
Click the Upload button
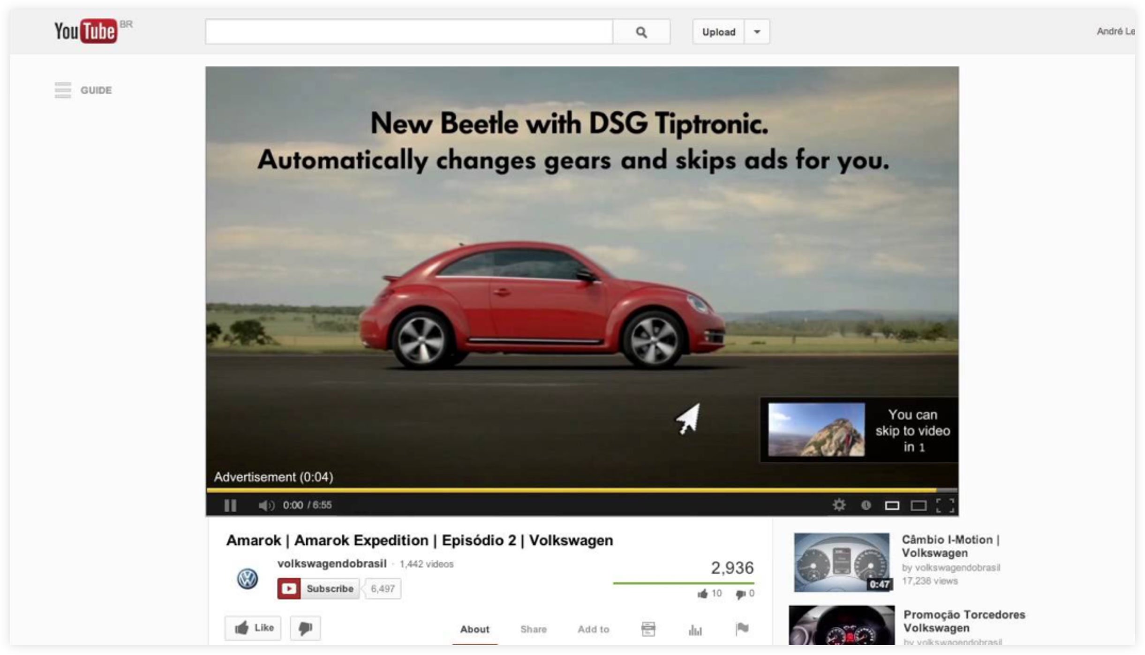click(718, 32)
